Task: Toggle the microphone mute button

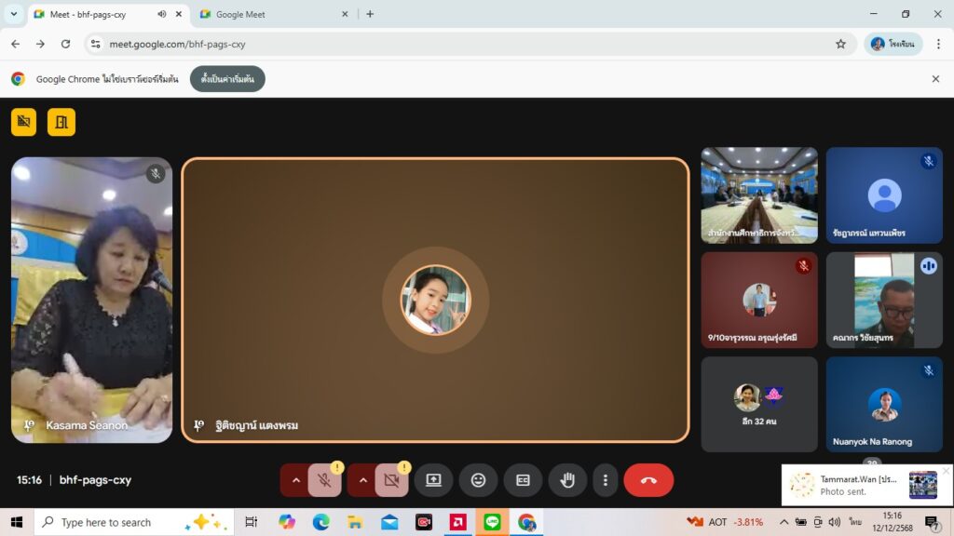Action: (x=324, y=480)
